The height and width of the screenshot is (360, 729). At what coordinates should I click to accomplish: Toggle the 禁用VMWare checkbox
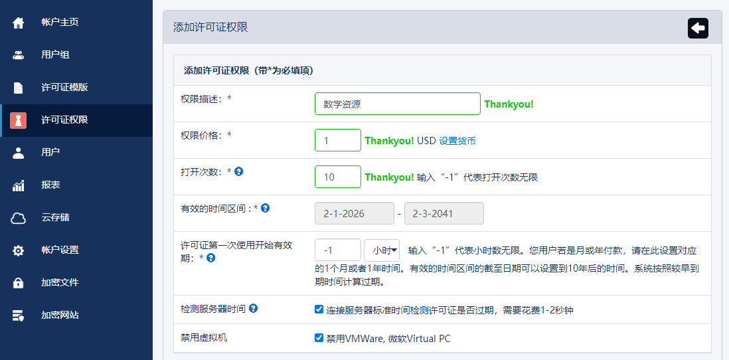click(x=319, y=338)
